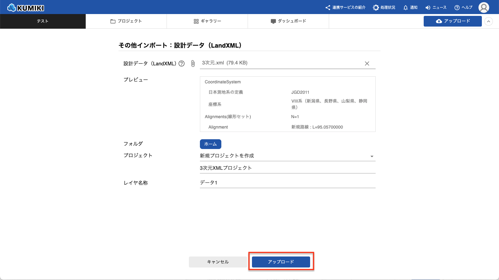Viewport: 499px width, 280px height.
Task: Open the ダッシュボード tab
Action: pos(288,21)
